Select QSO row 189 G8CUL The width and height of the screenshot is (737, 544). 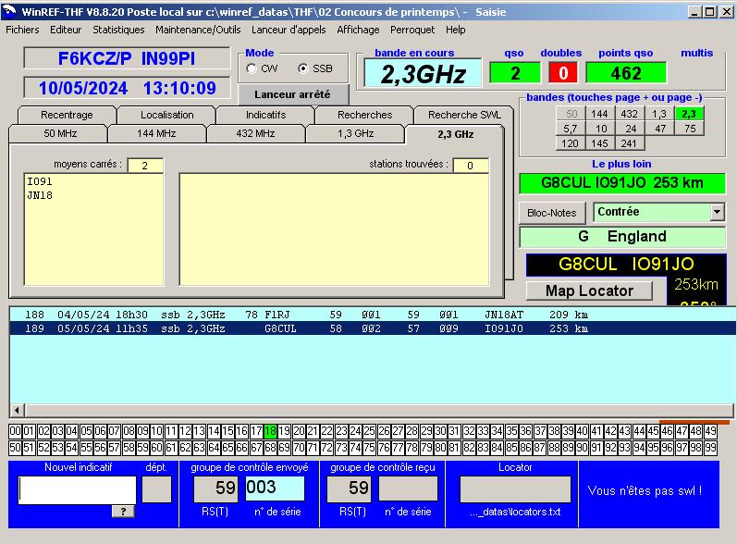pyautogui.click(x=373, y=328)
